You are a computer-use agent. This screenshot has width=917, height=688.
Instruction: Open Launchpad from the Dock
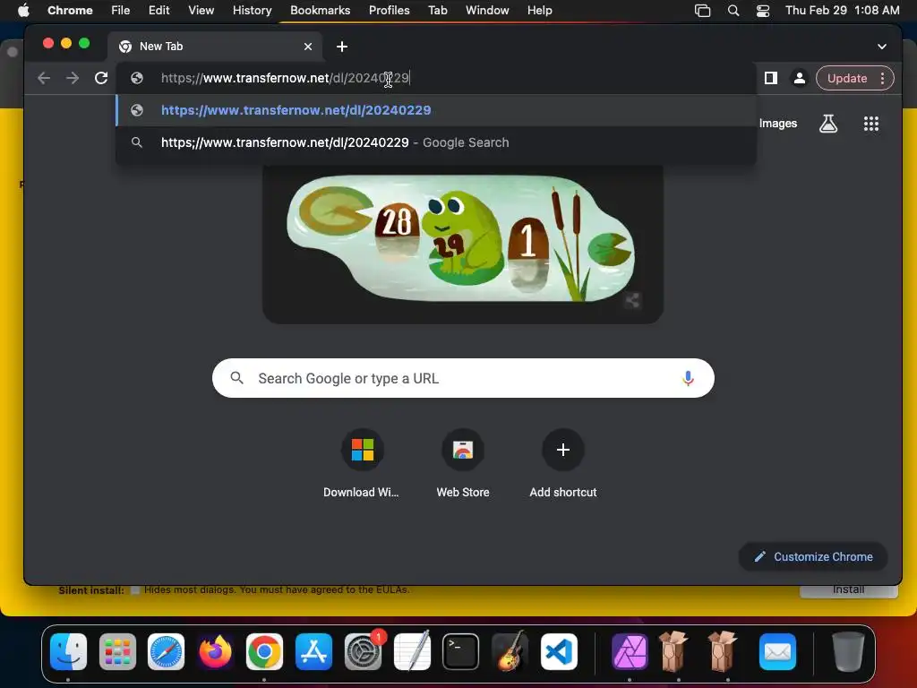click(117, 651)
